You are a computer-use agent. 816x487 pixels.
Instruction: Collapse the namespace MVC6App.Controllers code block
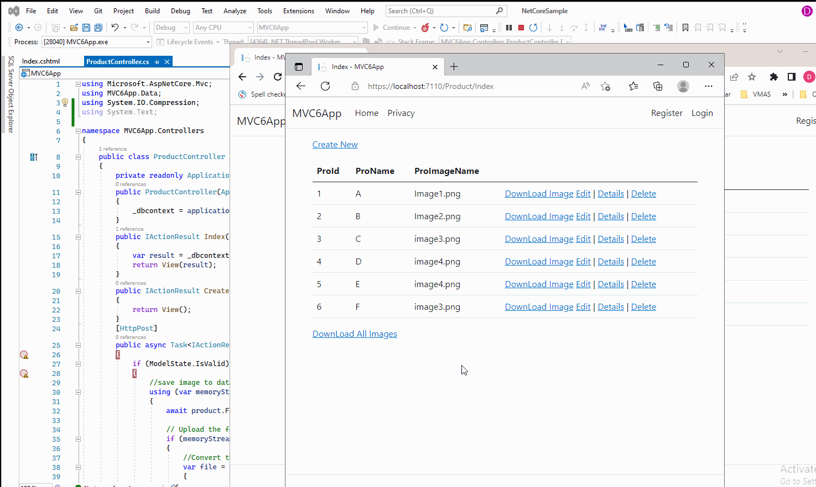78,131
